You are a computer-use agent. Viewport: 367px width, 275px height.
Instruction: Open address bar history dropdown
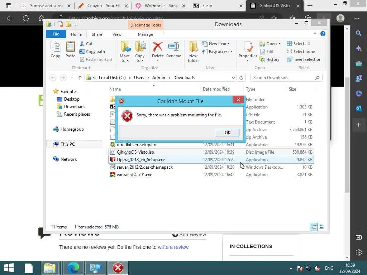pyautogui.click(x=233, y=78)
